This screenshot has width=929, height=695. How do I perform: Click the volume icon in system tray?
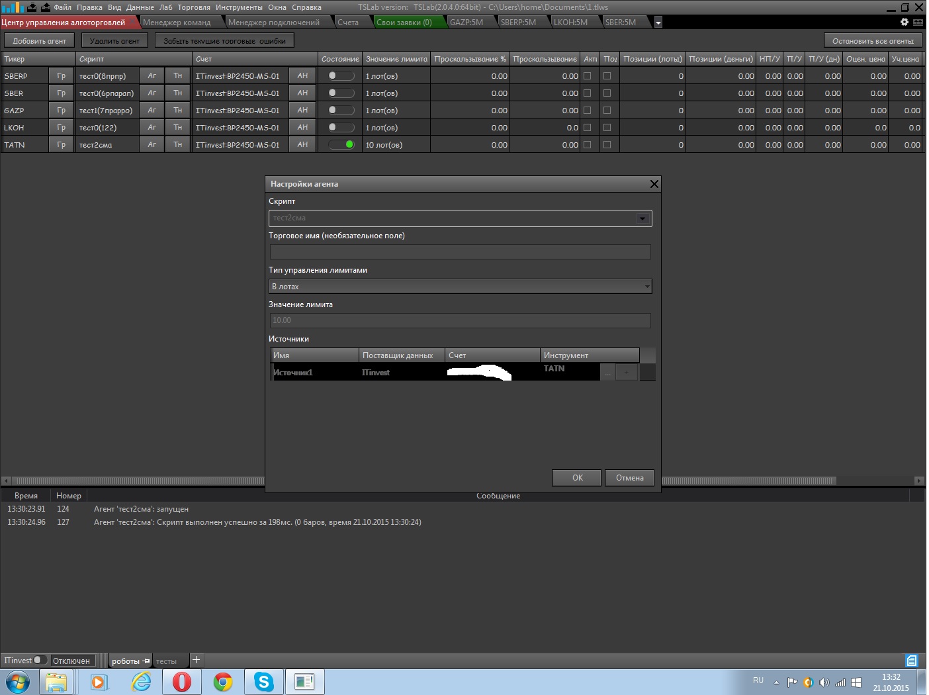coord(824,682)
